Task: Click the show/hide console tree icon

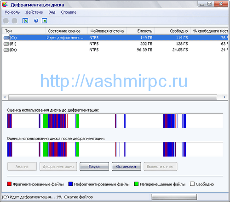Action: click(25, 21)
